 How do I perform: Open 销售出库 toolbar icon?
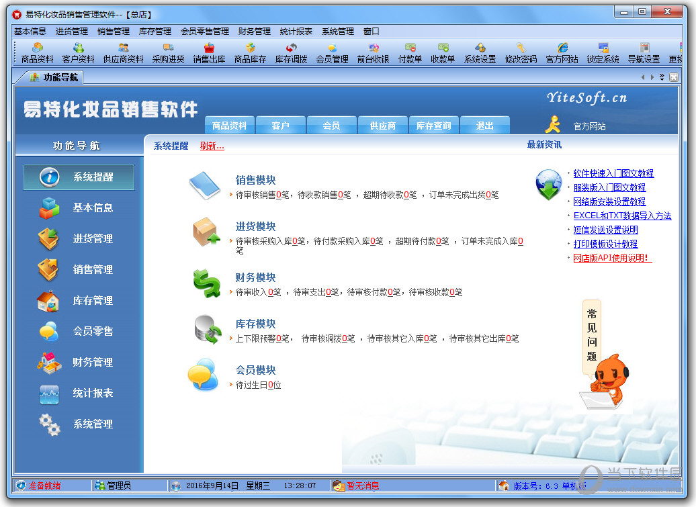[209, 53]
